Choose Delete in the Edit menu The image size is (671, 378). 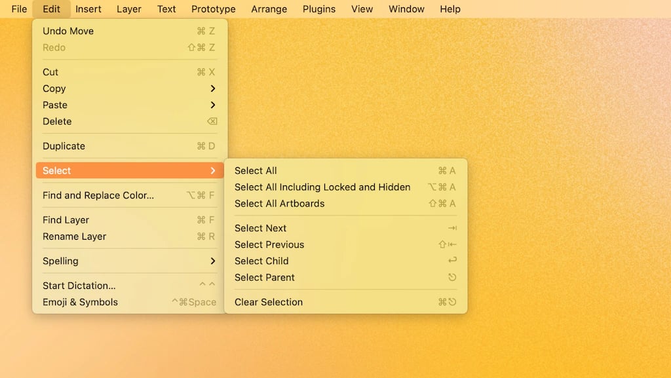click(x=130, y=121)
